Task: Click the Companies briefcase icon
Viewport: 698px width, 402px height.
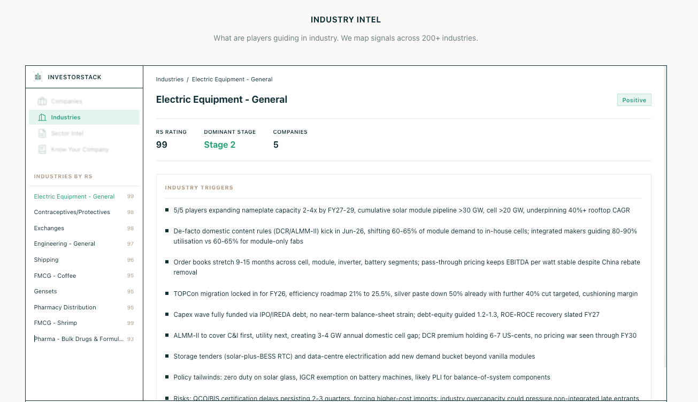Action: [42, 101]
